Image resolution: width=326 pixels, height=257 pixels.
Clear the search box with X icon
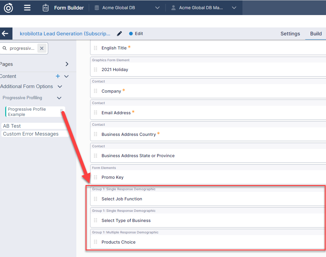[x=42, y=48]
